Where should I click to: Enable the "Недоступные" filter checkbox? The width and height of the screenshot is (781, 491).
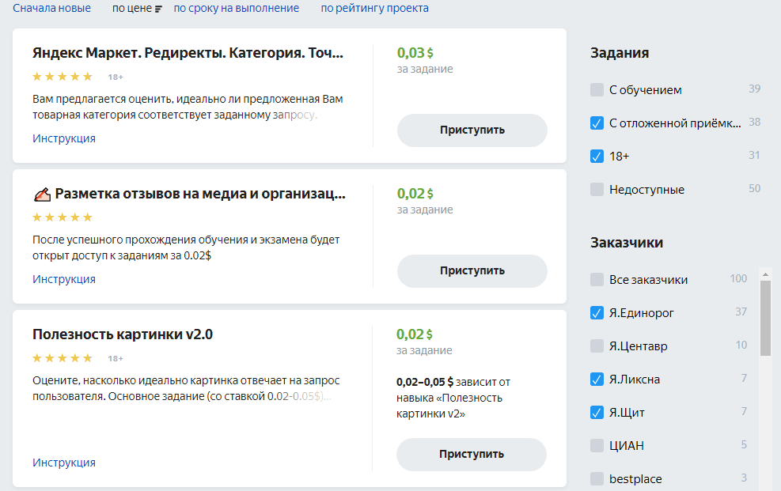point(596,189)
